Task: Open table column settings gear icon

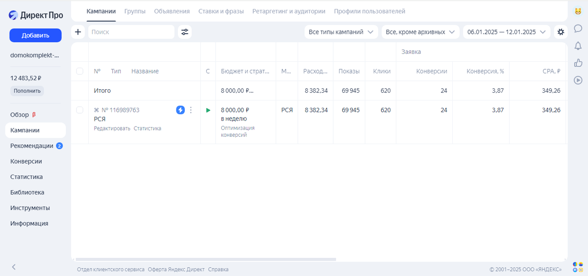Action: (561, 32)
